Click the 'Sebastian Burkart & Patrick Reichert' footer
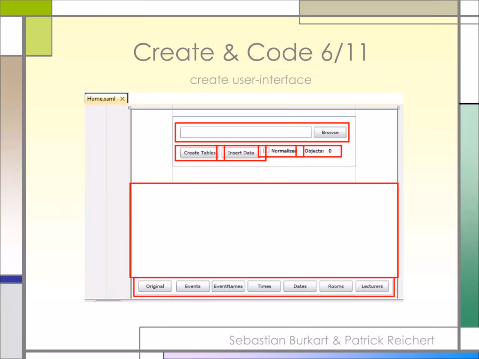 coord(332,340)
